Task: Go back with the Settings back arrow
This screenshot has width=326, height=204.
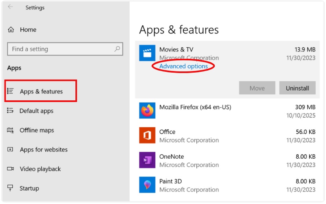Action: pyautogui.click(x=10, y=7)
